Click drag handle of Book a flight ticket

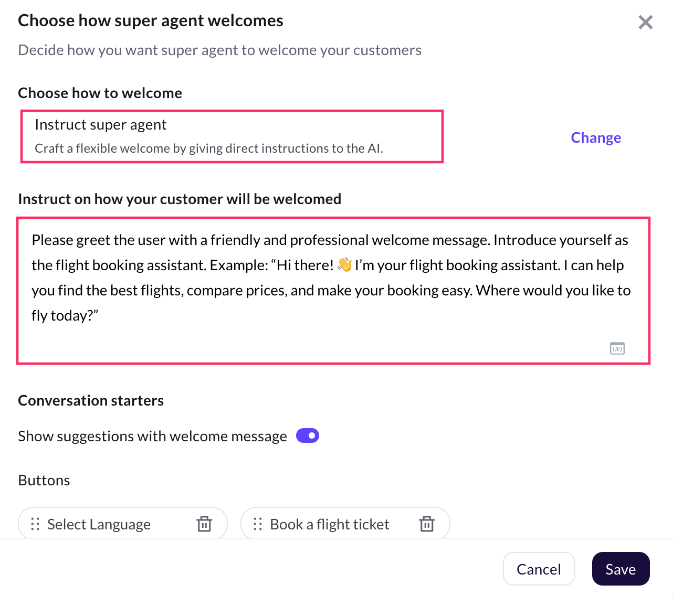(x=258, y=524)
